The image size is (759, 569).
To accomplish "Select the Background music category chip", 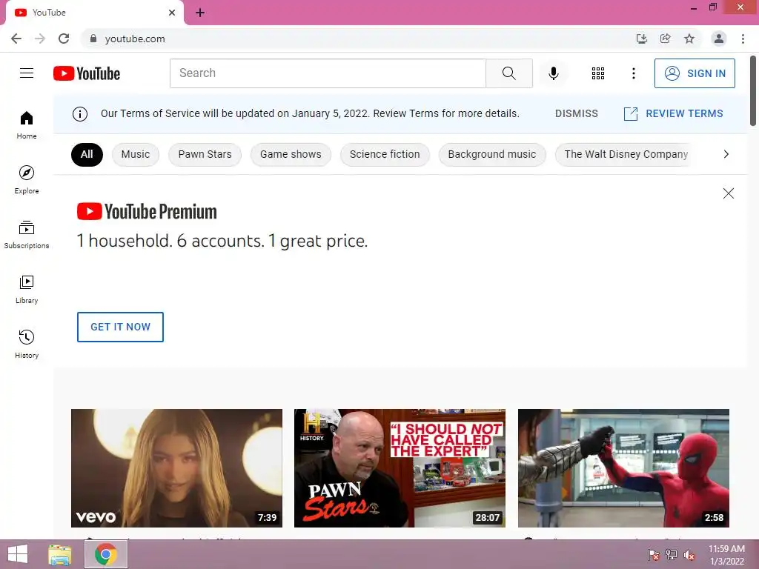I will point(492,154).
